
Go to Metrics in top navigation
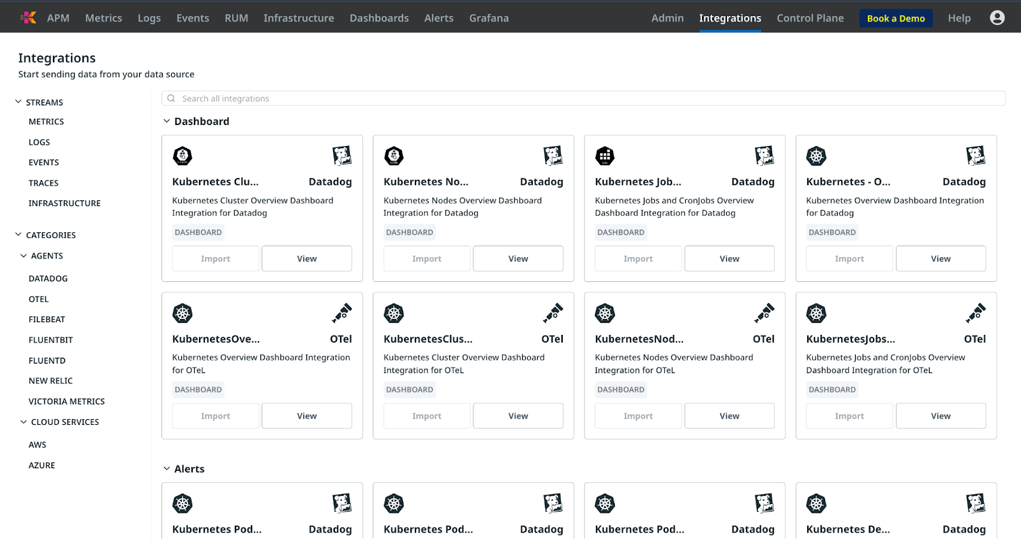point(103,18)
